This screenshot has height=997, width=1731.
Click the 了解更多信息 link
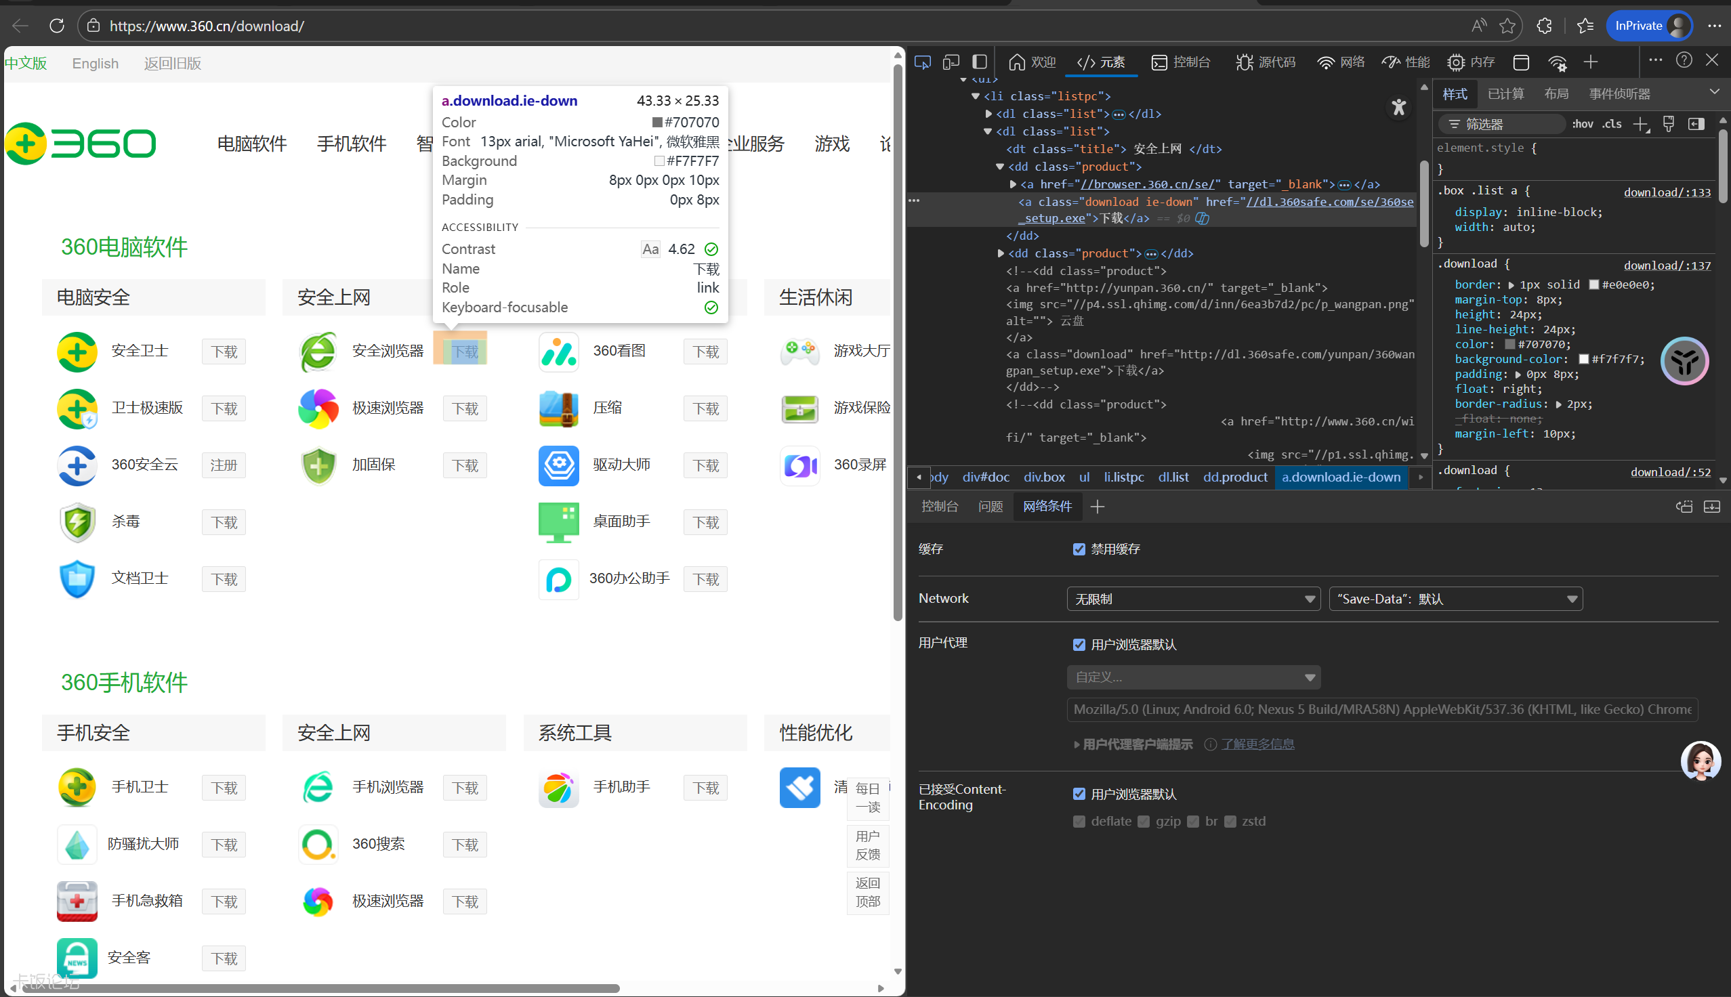click(1257, 744)
